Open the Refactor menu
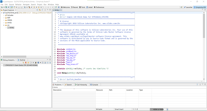This screenshot has height=111, width=207. pyautogui.click(x=18, y=4)
